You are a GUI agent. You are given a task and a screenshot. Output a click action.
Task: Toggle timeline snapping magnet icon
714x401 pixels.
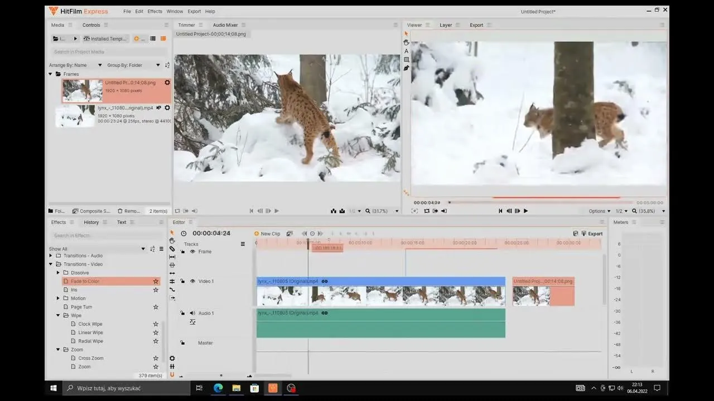(x=172, y=375)
